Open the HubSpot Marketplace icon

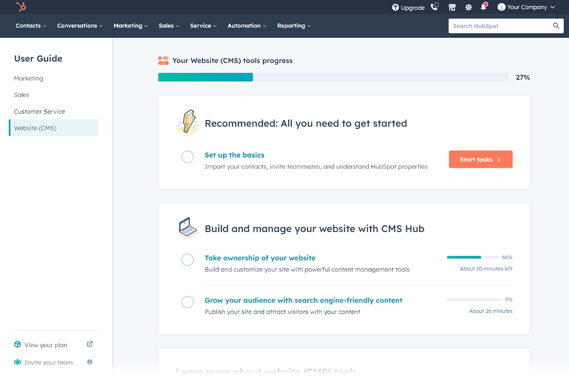coord(452,7)
